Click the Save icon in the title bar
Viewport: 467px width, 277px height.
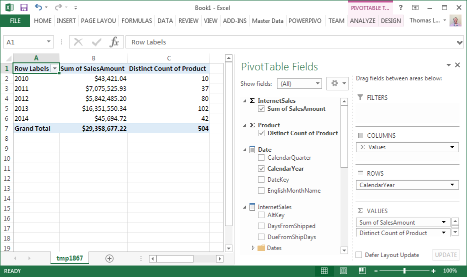tap(24, 7)
